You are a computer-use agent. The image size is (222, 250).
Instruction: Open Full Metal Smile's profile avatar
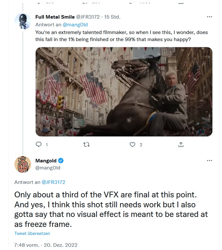22,22
